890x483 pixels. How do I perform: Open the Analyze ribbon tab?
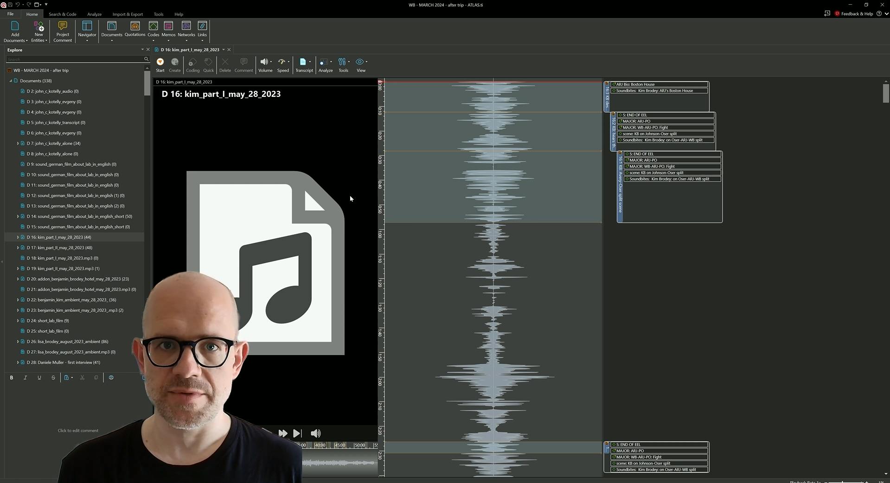coord(94,14)
